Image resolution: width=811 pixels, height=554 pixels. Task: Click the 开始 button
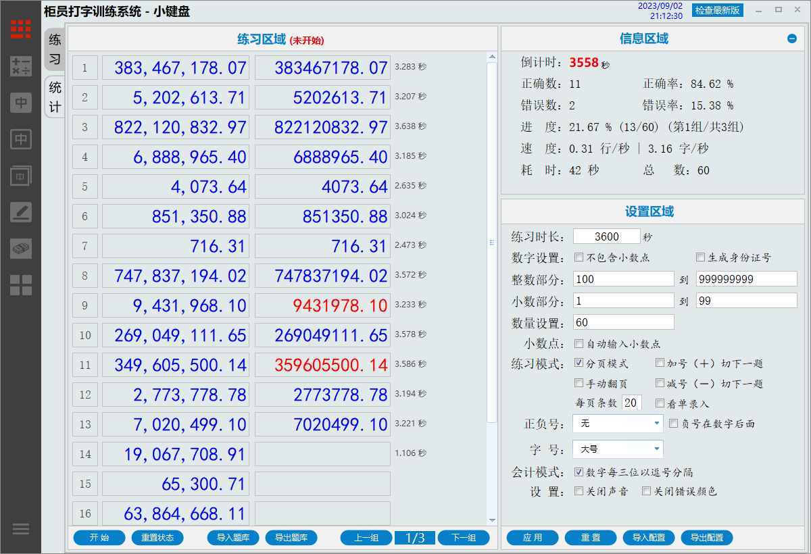point(99,538)
